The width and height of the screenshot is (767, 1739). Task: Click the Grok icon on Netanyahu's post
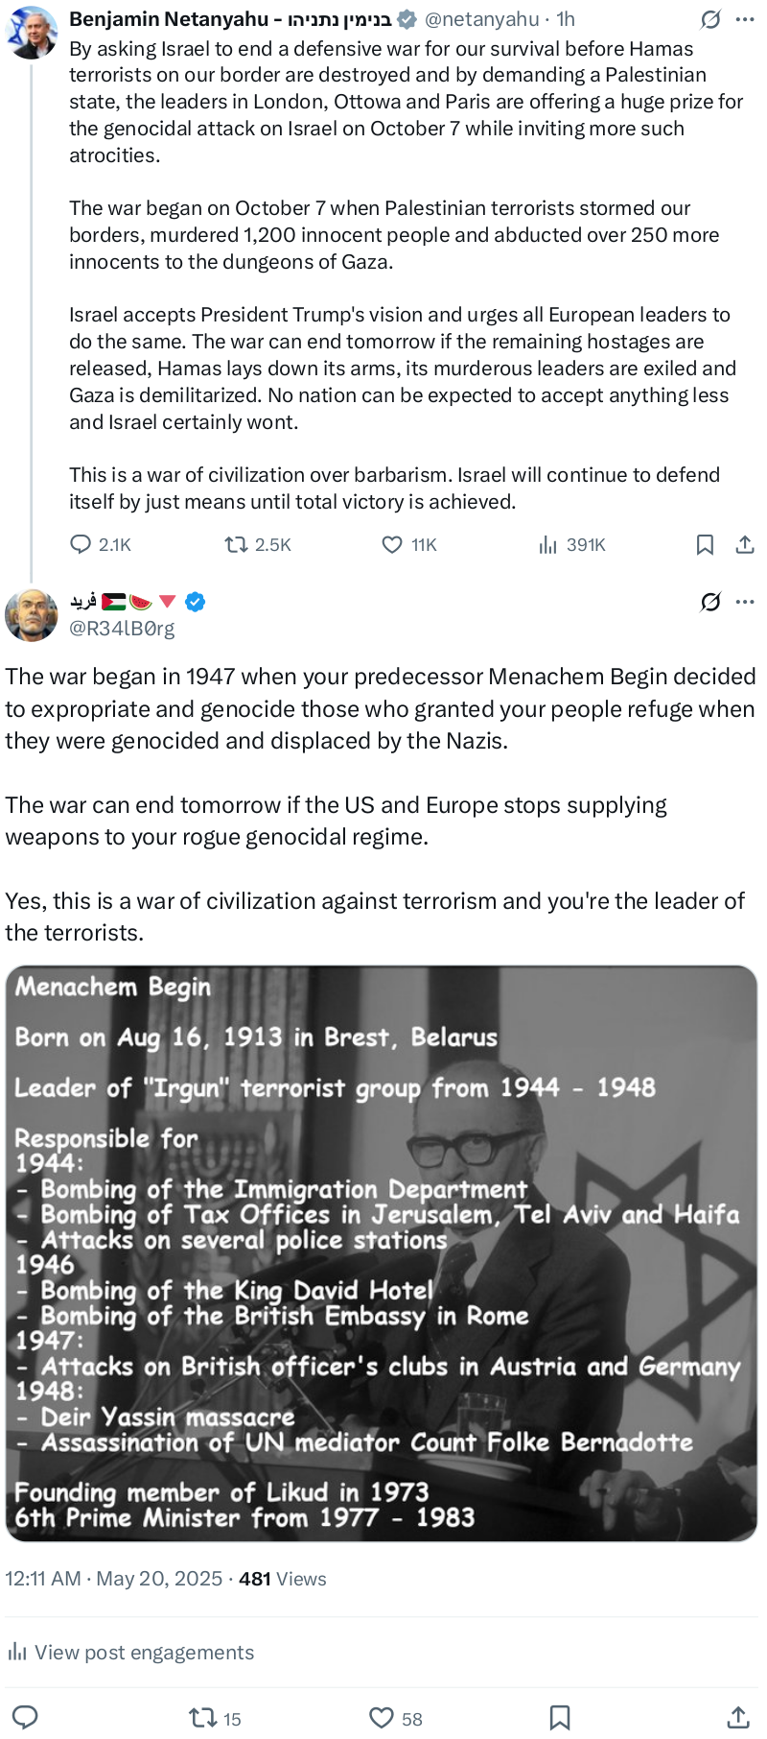[710, 19]
